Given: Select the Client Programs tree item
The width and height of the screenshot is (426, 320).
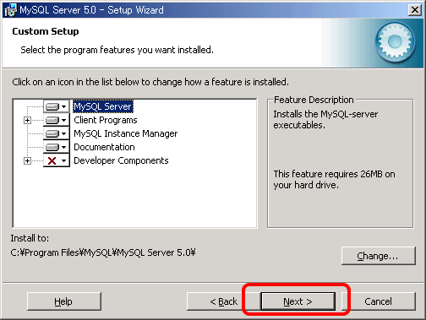Looking at the screenshot, I should tap(106, 120).
